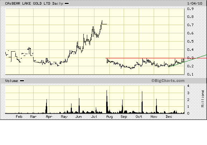This screenshot has width=207, height=145.
Task: Click the Aug month label on axis
Action: pyautogui.click(x=109, y=117)
